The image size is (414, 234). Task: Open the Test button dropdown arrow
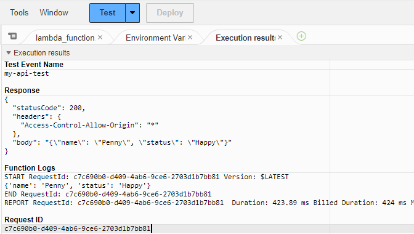click(132, 13)
